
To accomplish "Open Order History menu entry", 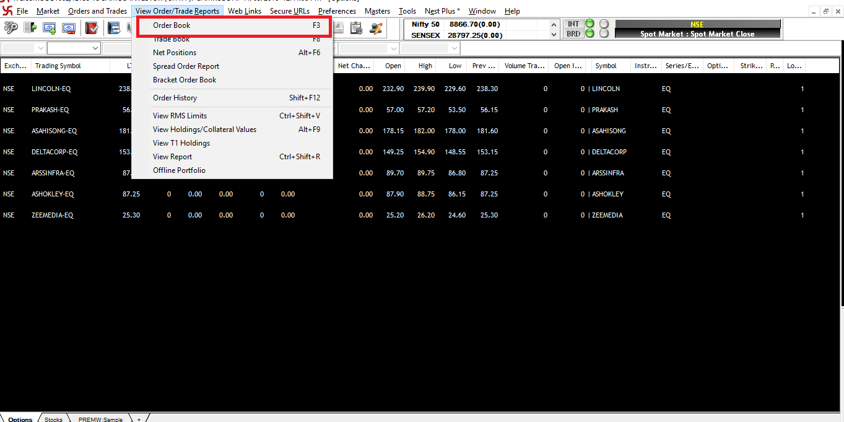I will point(233,98).
